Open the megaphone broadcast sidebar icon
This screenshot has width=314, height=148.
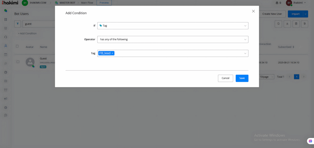coord(6,99)
